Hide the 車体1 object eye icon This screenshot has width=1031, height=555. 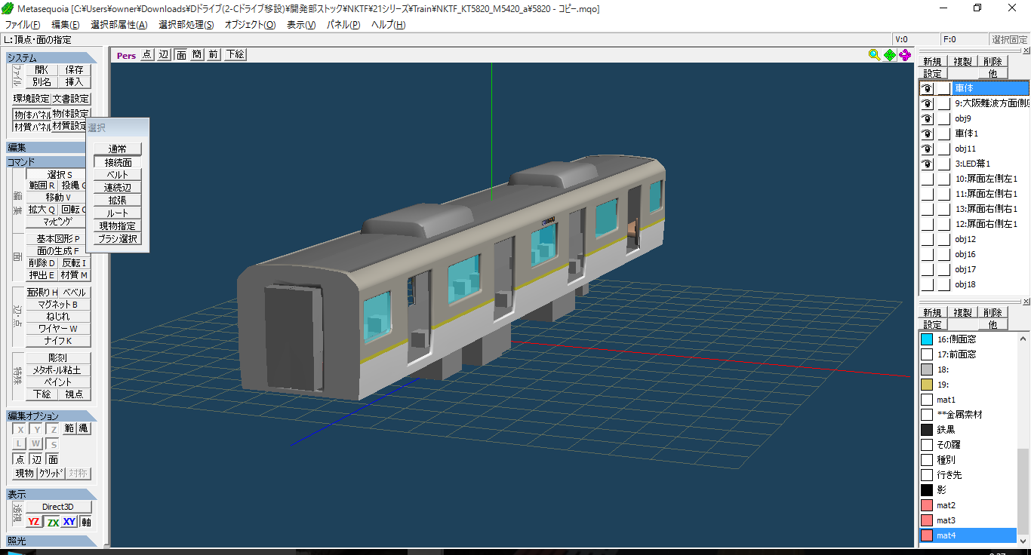tap(927, 133)
